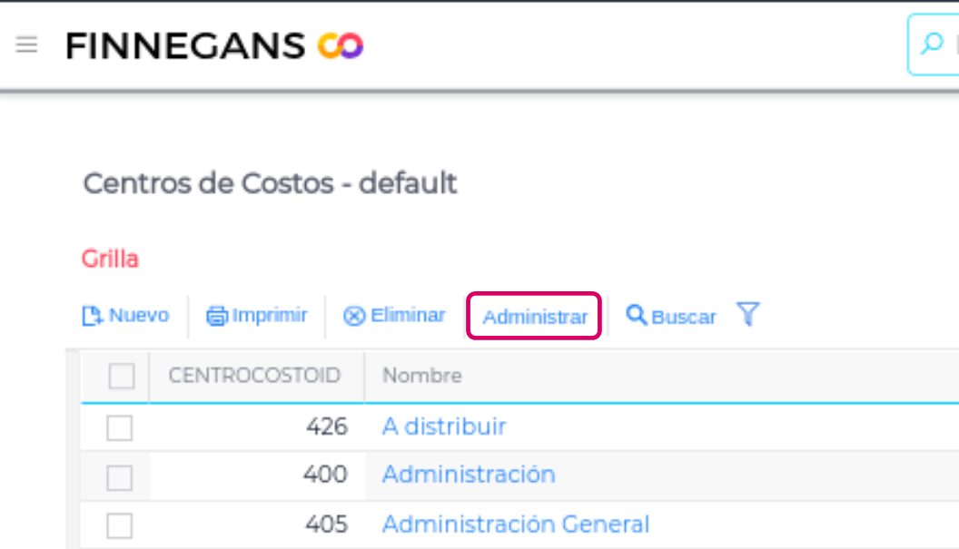
Task: Select the Grilla view tab
Action: [x=110, y=259]
